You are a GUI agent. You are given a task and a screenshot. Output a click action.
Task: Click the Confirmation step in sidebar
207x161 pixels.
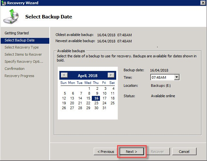point(15,69)
